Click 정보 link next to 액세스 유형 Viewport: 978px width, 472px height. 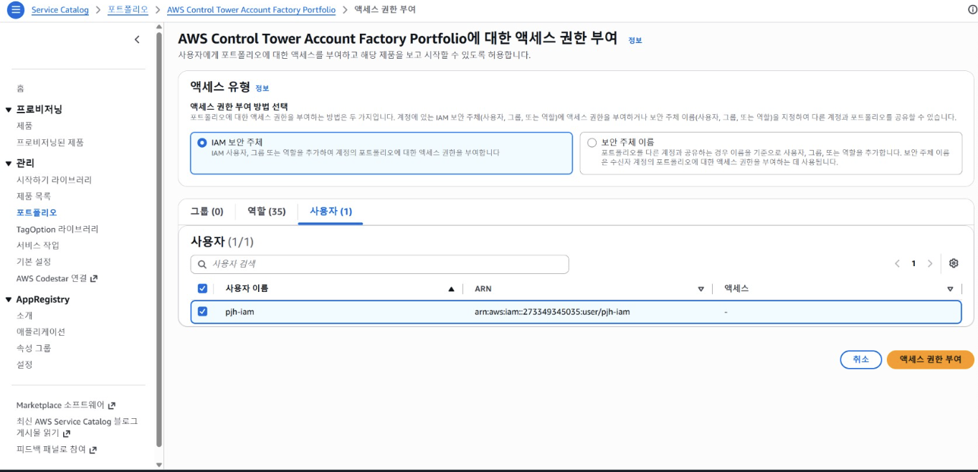262,88
